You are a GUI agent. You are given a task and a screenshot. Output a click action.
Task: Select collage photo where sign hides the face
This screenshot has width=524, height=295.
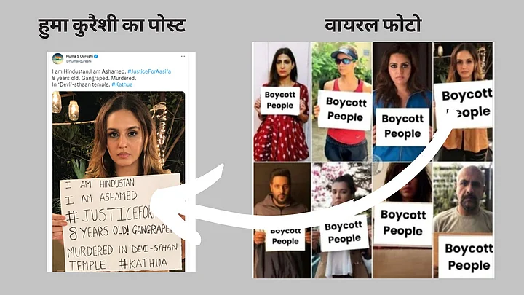click(x=402, y=221)
